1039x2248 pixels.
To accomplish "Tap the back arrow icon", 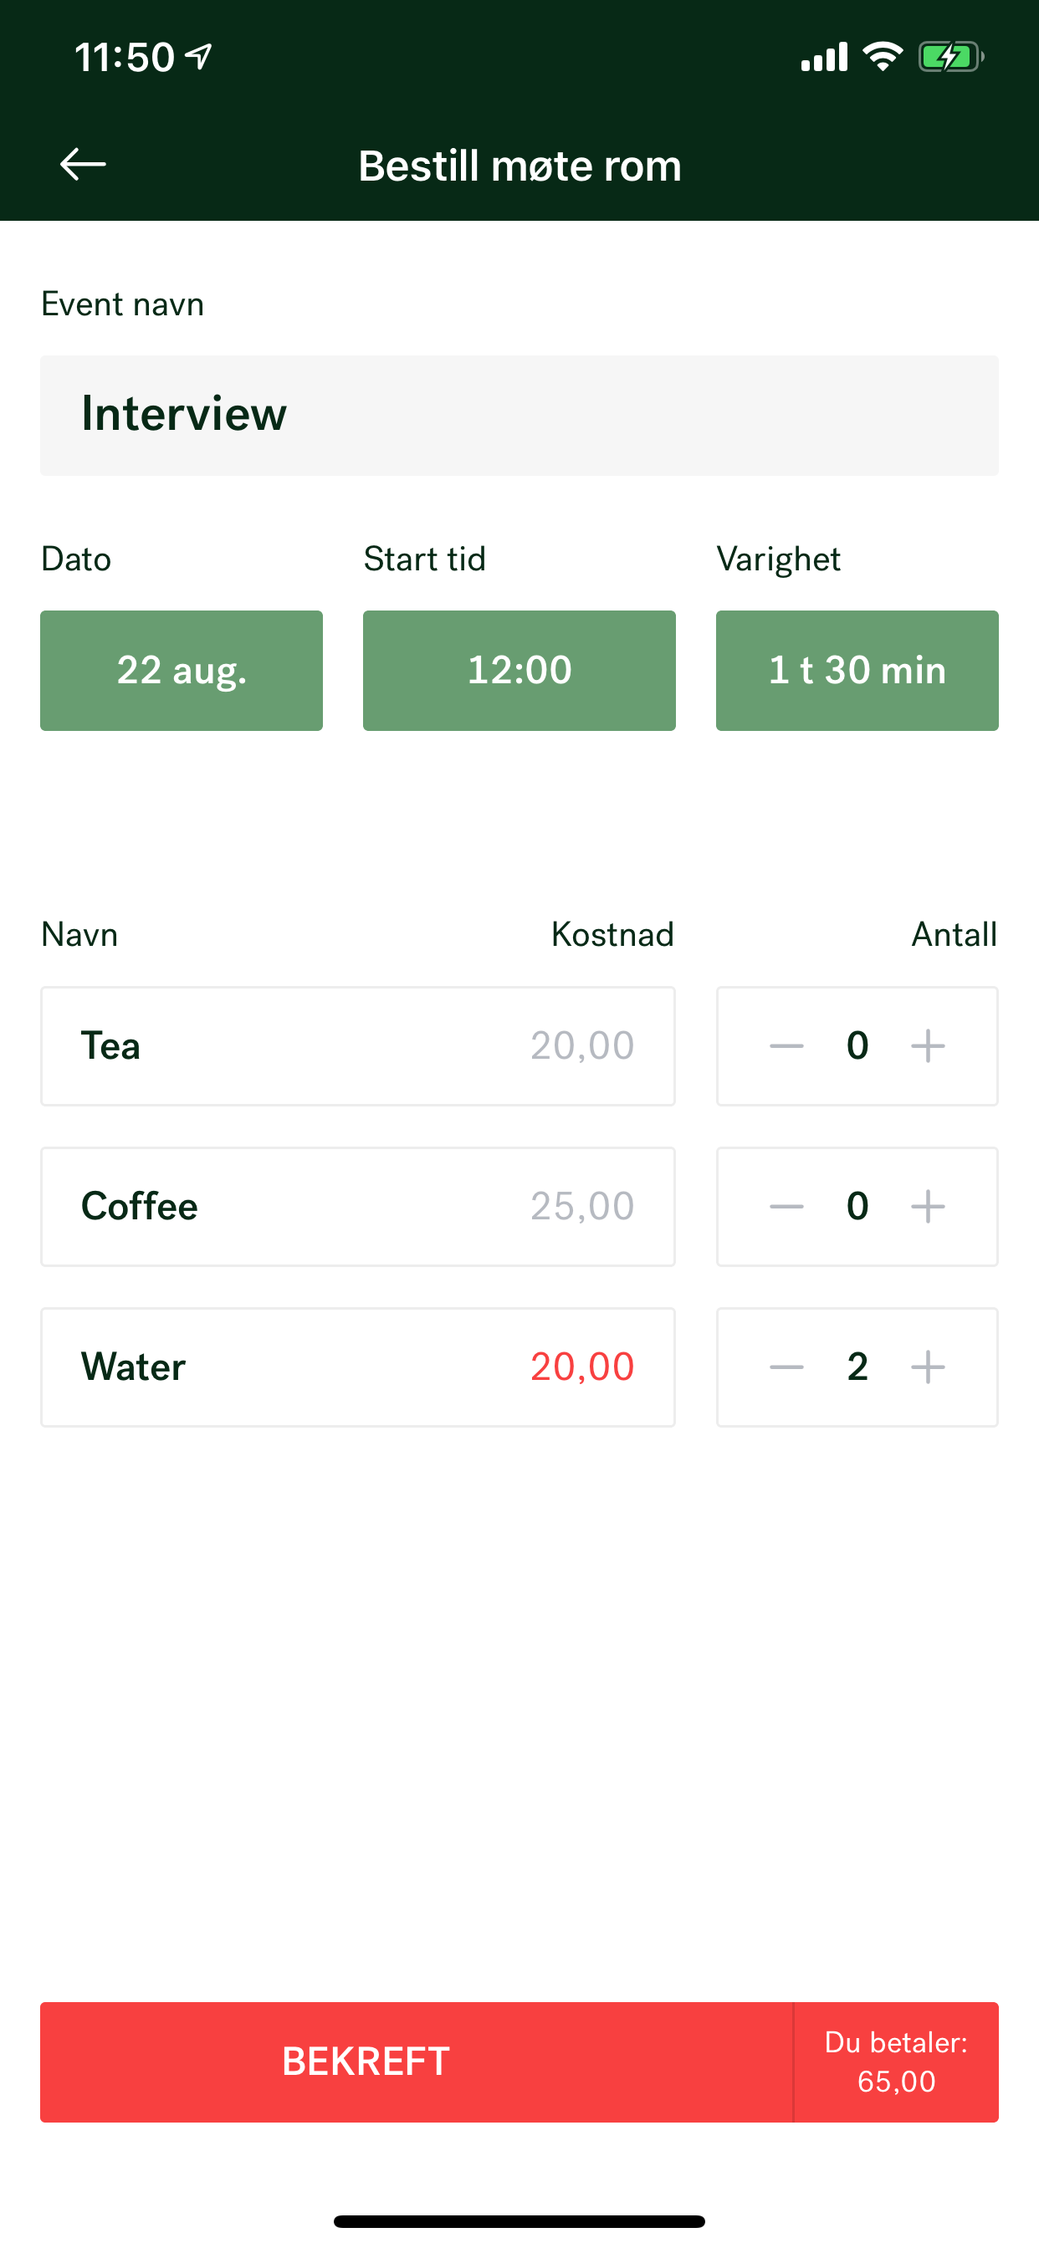I will click(x=83, y=164).
